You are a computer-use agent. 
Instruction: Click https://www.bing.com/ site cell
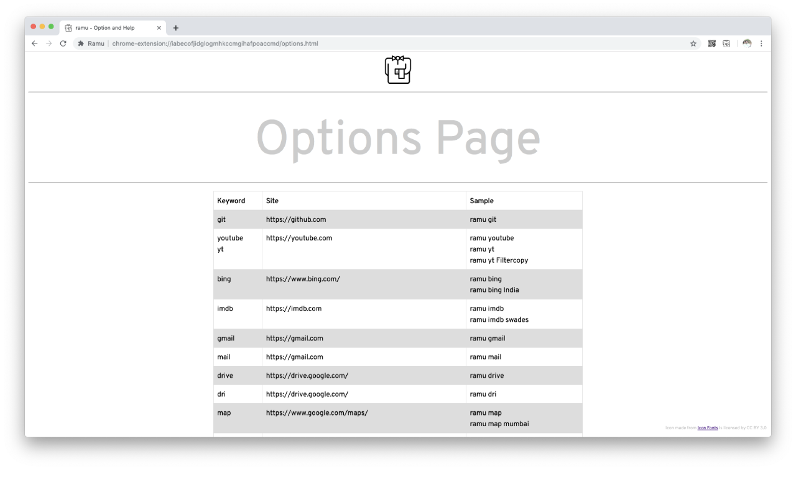364,285
